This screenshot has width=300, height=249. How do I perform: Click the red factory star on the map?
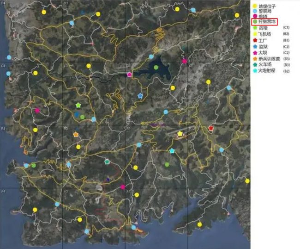click(x=211, y=128)
